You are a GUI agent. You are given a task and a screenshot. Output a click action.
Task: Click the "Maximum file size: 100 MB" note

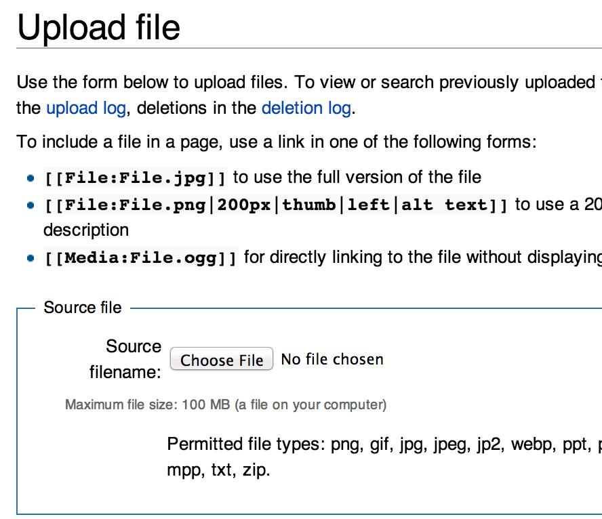226,405
